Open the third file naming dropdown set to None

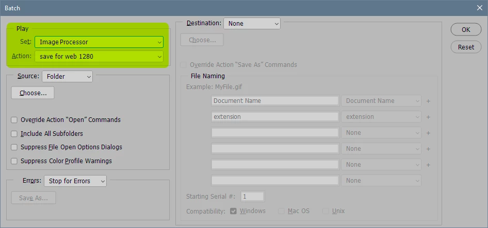click(381, 133)
